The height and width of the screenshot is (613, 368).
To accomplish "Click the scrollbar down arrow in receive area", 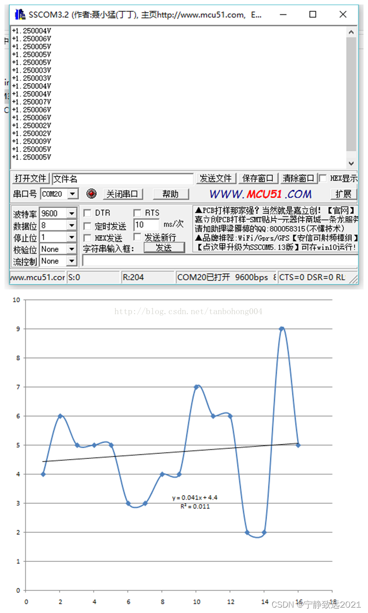I will coord(351,163).
